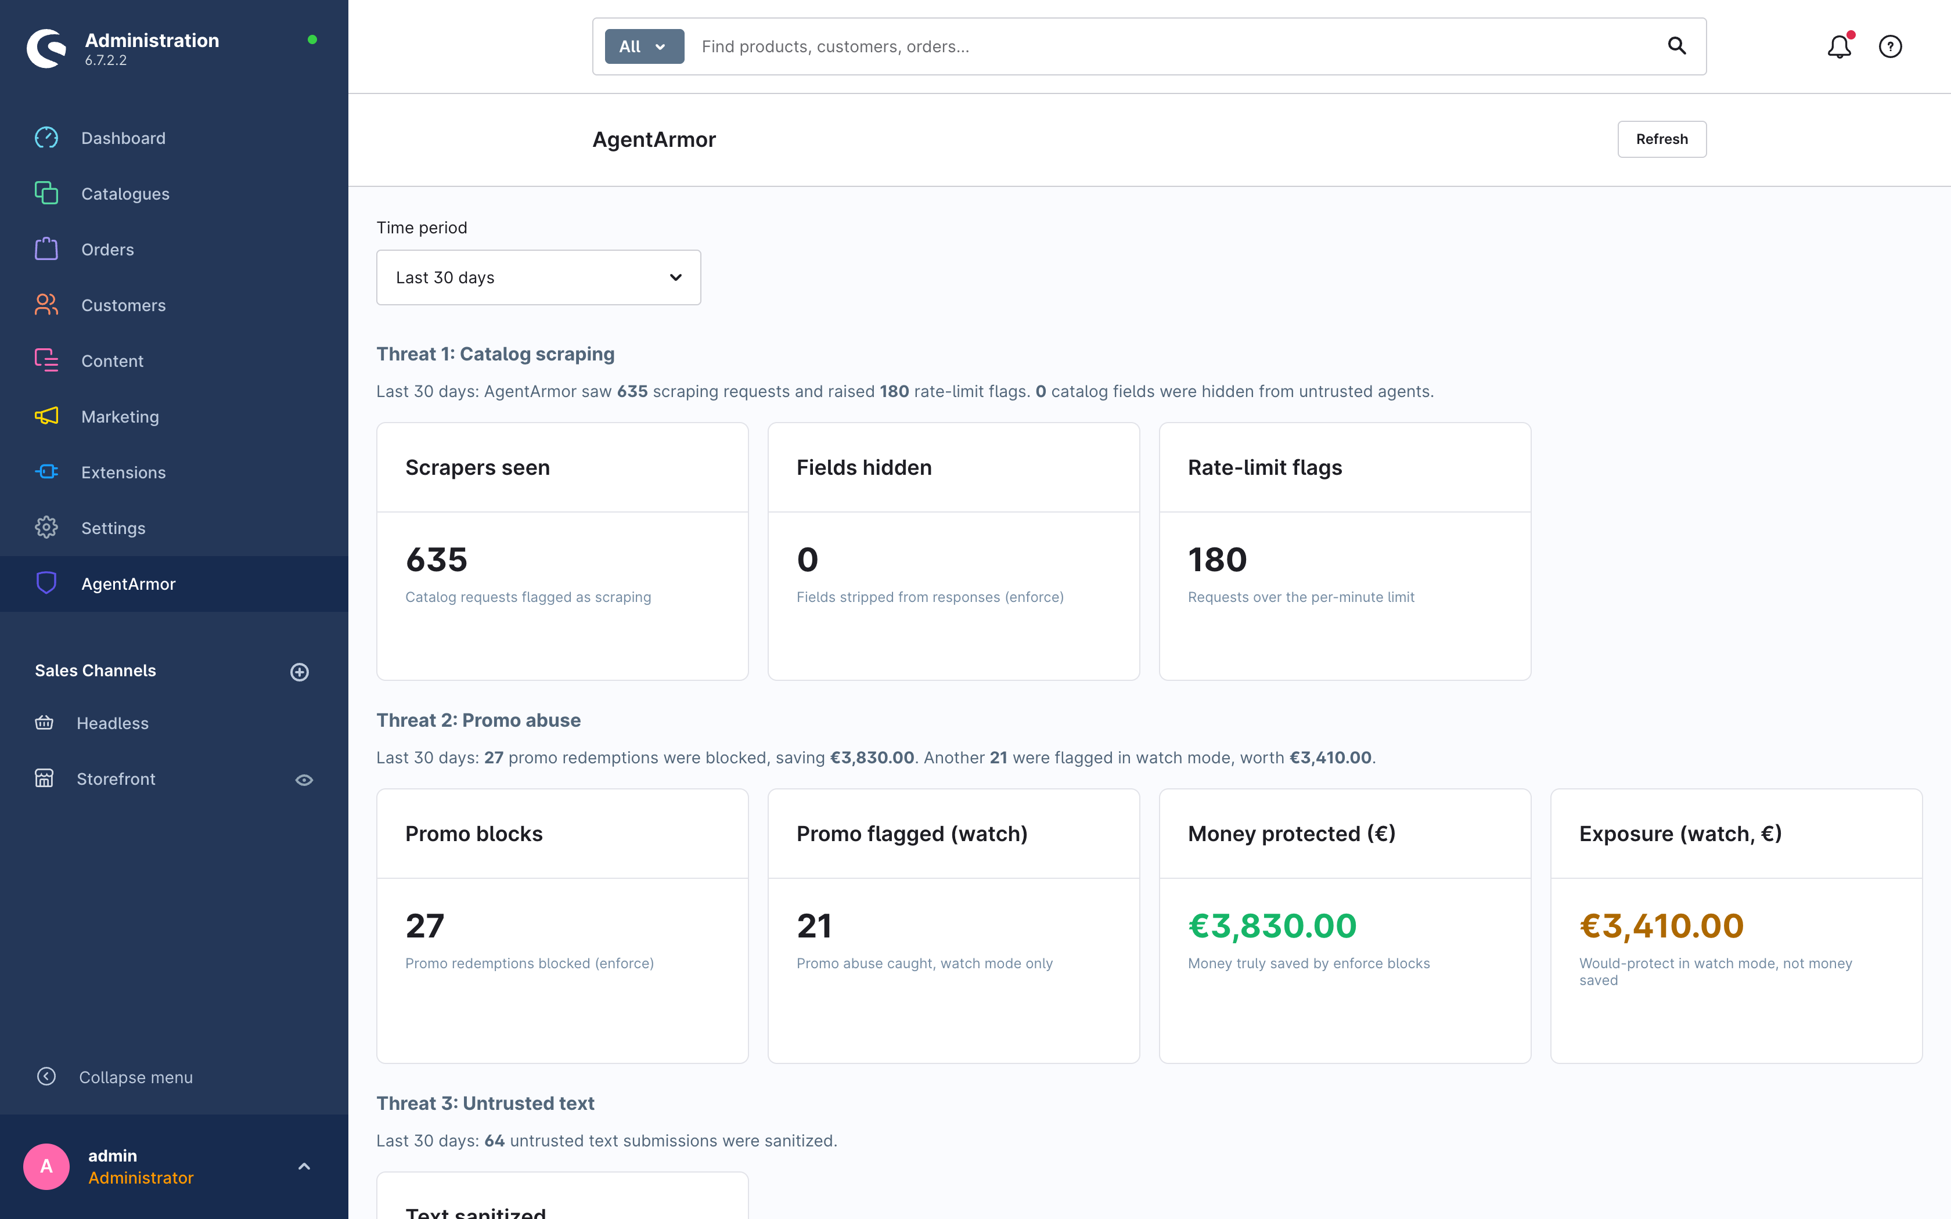Open Catalogues menu item

[174, 193]
